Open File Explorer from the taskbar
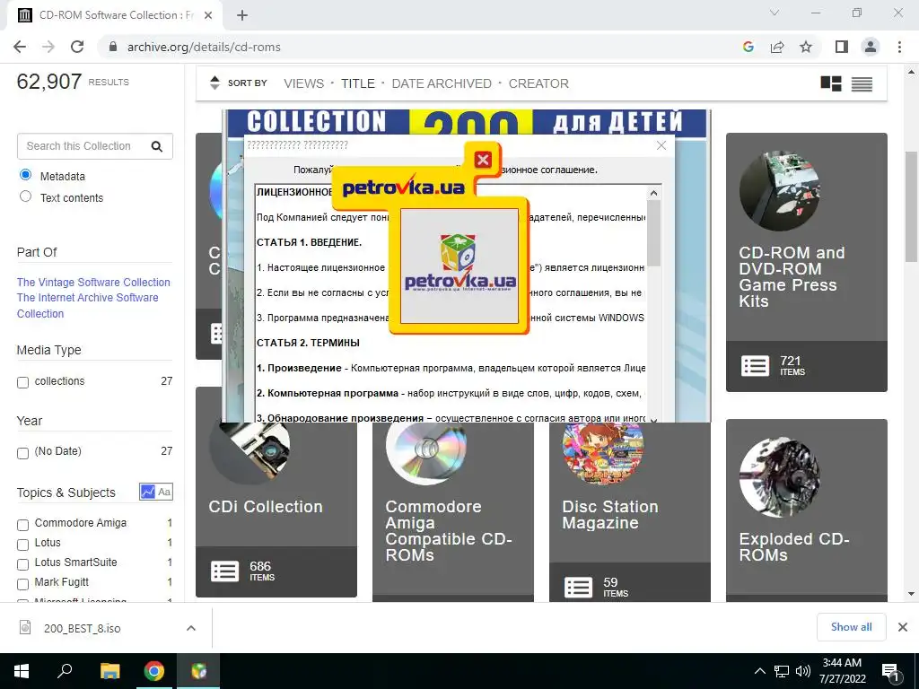The image size is (919, 689). coord(109,671)
